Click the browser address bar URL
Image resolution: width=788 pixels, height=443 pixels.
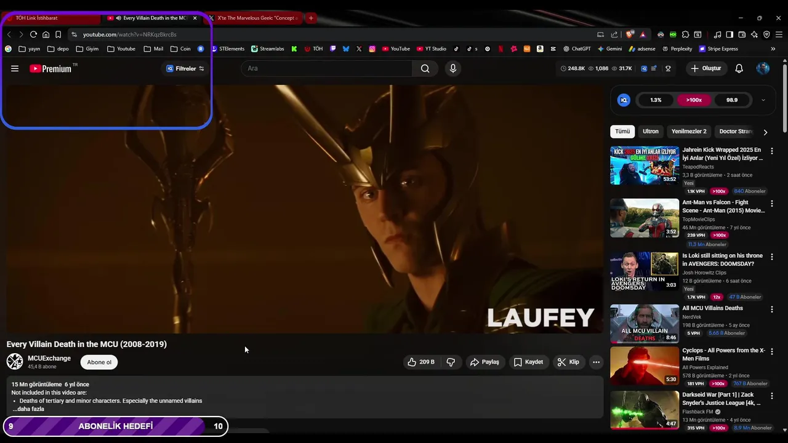(129, 34)
